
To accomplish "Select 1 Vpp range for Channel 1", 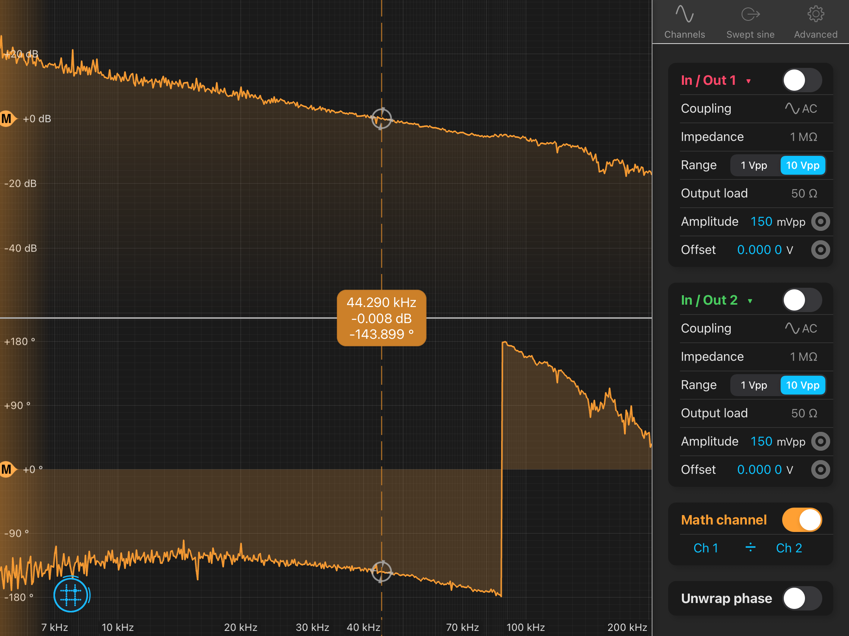I will (x=754, y=165).
